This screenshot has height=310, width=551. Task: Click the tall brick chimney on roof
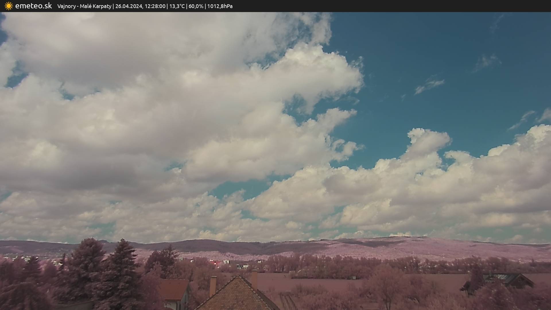[x=213, y=286]
